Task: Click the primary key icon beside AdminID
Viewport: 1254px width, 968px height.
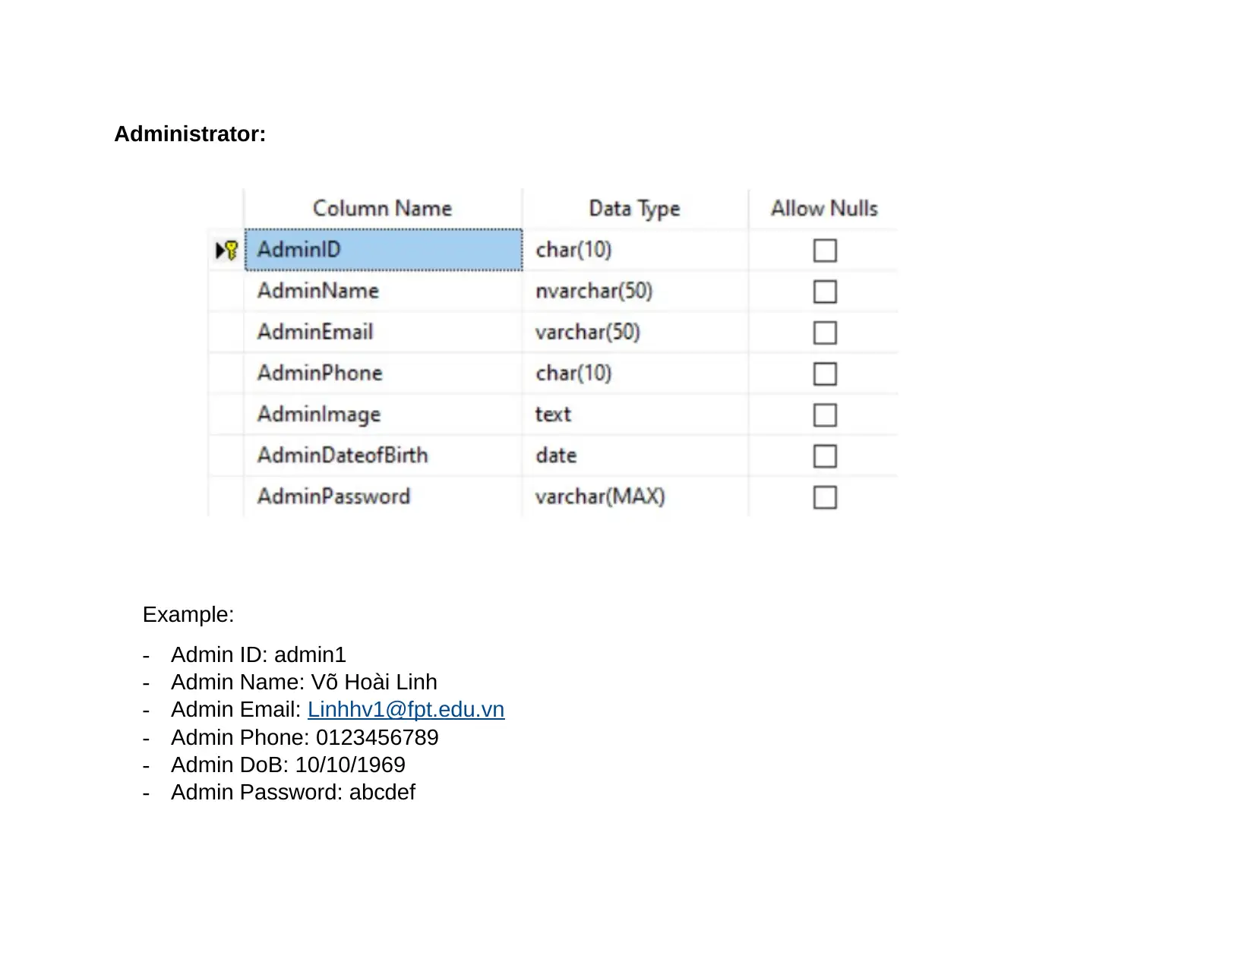Action: [231, 250]
